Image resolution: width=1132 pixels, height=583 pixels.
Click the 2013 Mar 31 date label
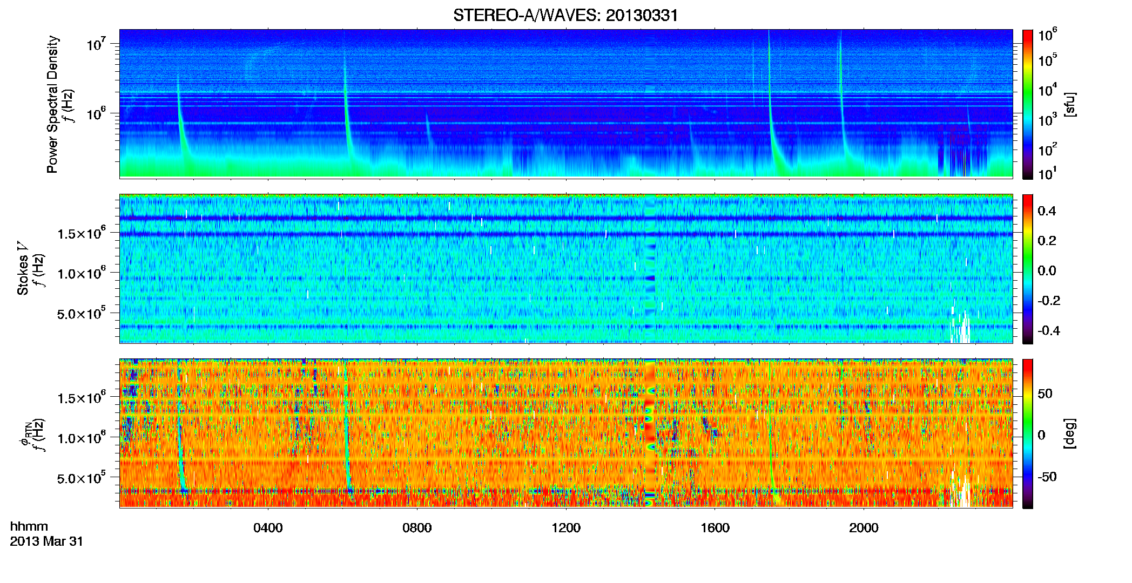point(46,541)
